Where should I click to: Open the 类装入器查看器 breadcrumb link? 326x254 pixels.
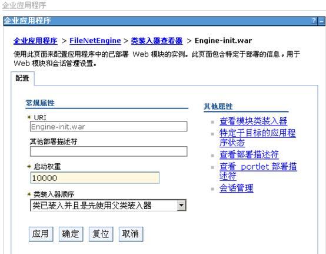tap(157, 41)
